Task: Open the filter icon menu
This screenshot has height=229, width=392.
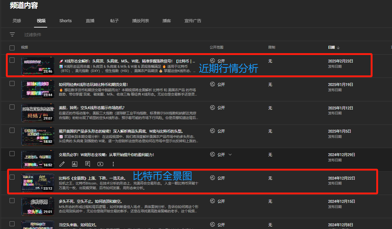Action: pyautogui.click(x=12, y=35)
